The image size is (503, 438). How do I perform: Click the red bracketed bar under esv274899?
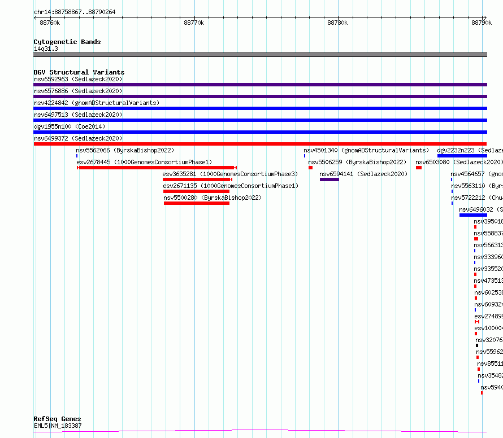[x=477, y=322]
